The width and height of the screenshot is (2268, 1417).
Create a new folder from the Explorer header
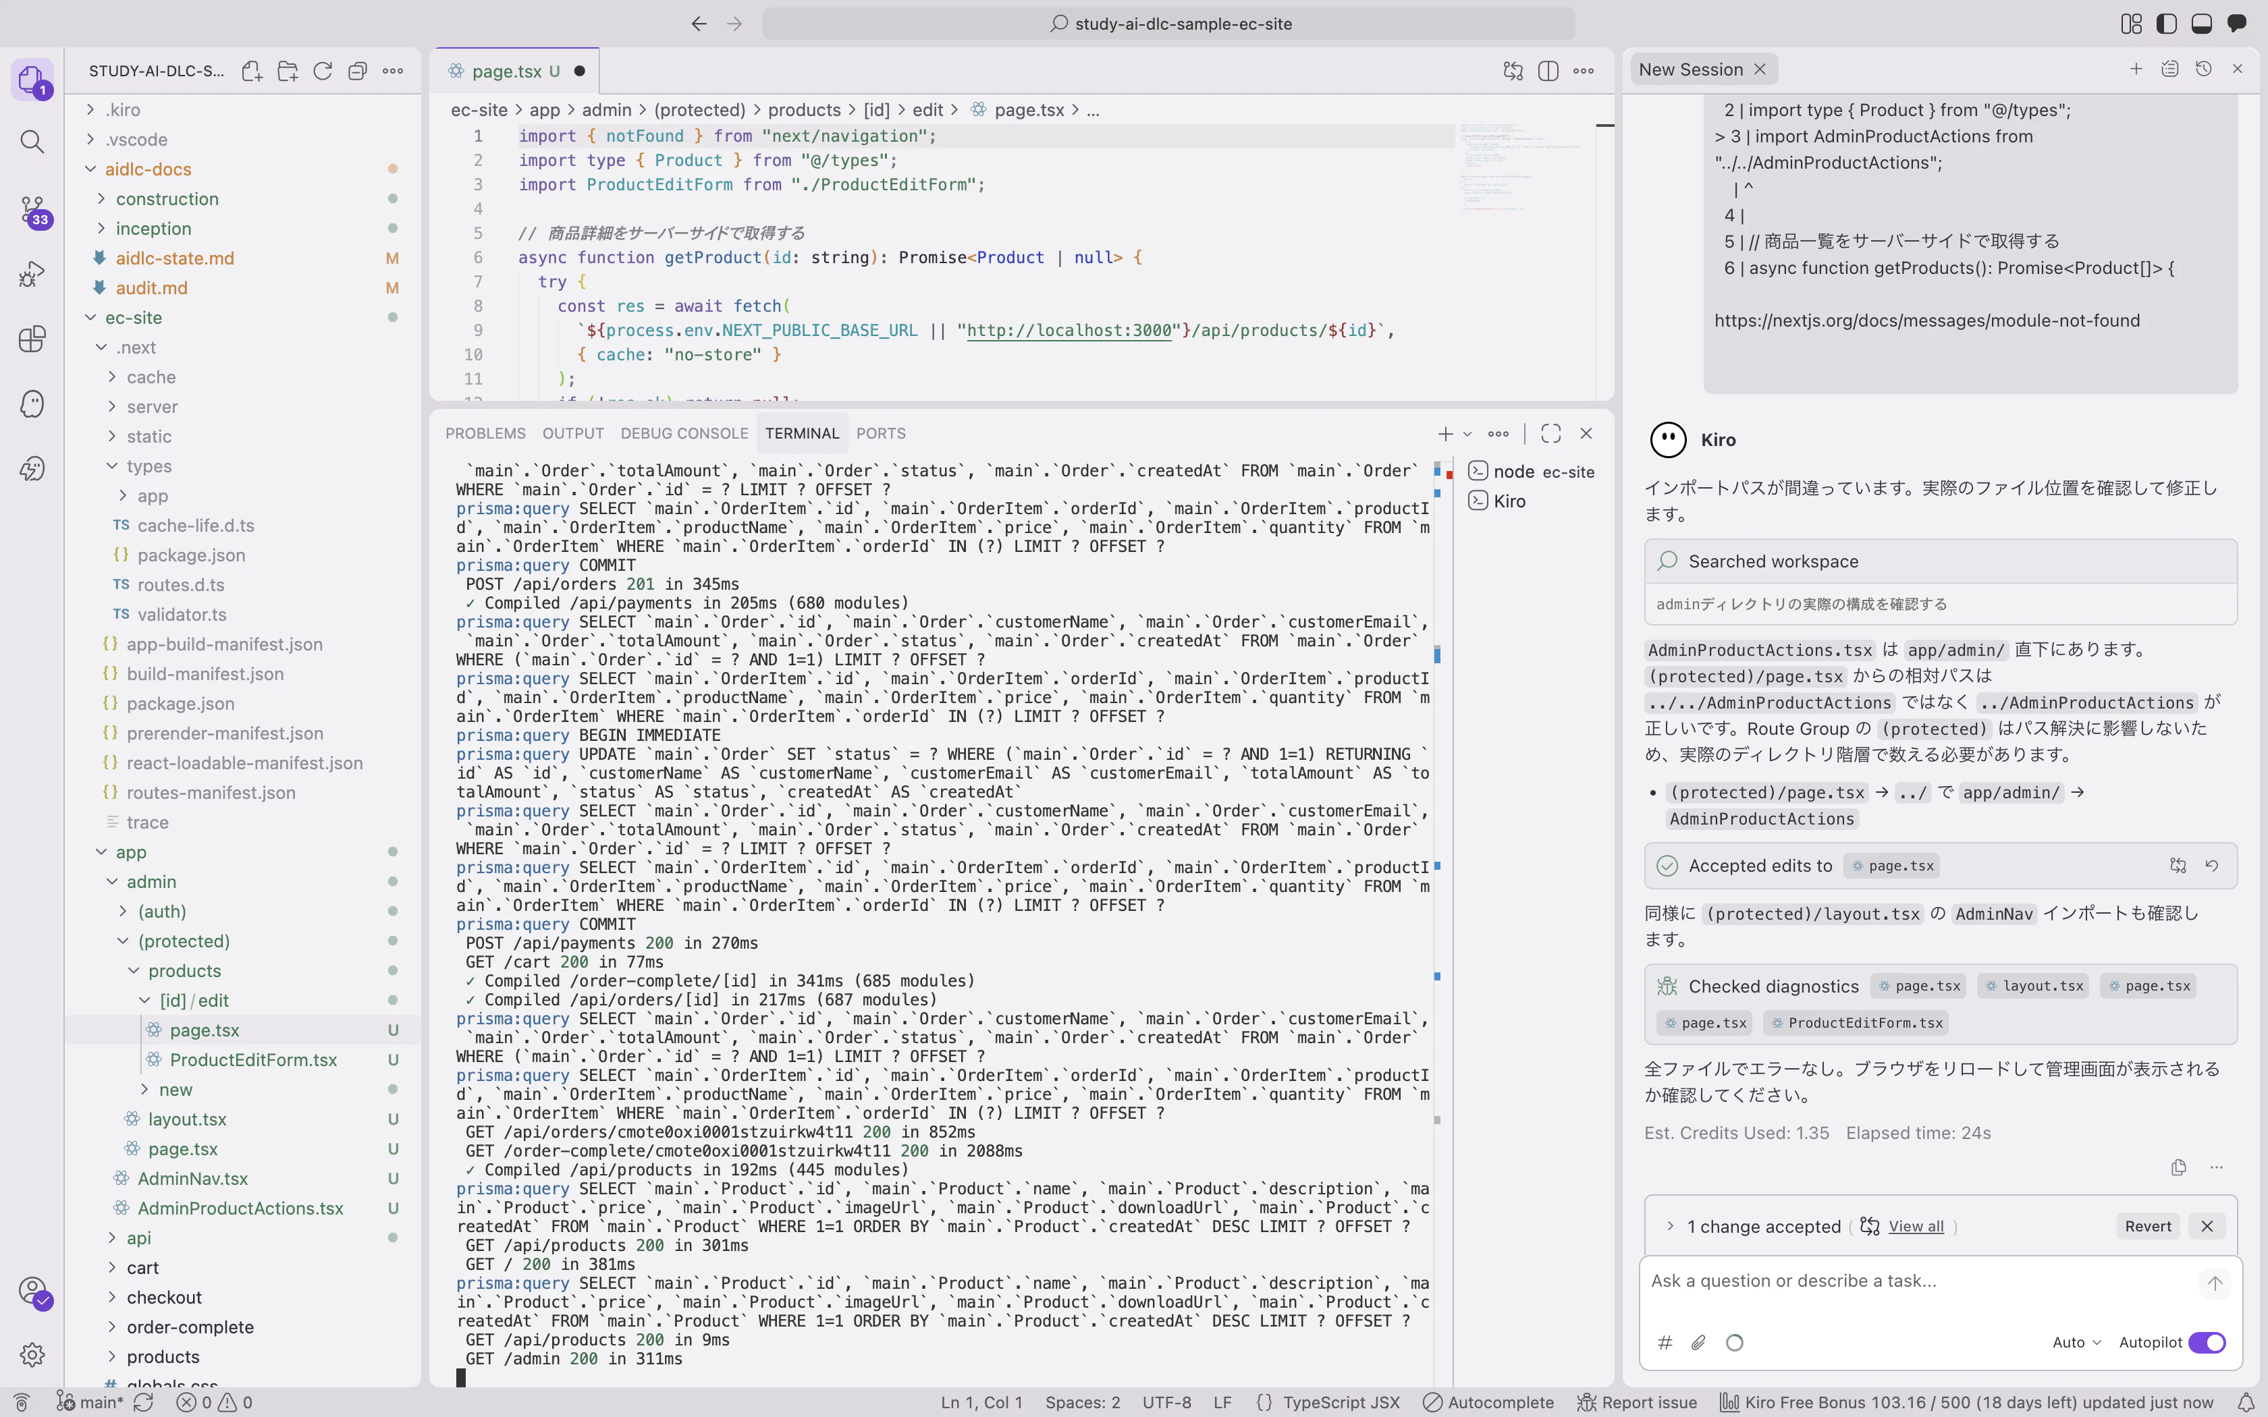(288, 72)
